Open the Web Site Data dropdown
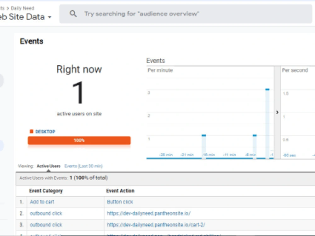This screenshot has height=236, width=315. click(26, 17)
